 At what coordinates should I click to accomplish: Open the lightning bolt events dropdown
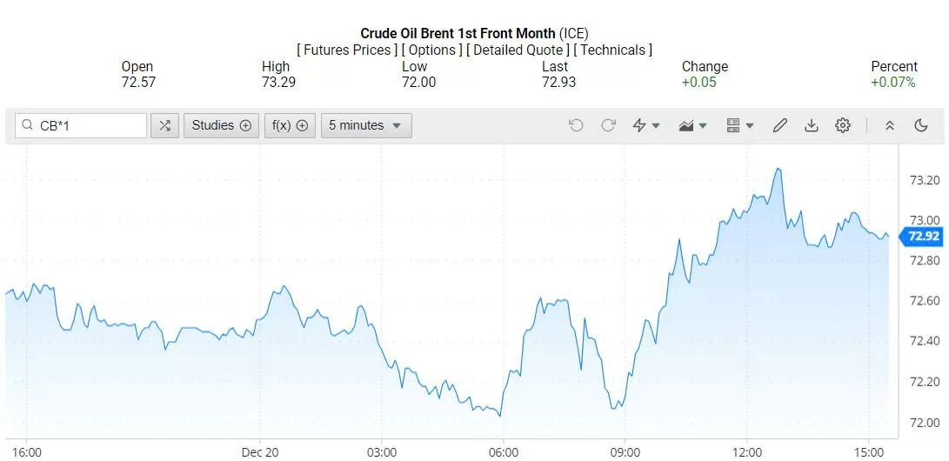[x=645, y=125]
